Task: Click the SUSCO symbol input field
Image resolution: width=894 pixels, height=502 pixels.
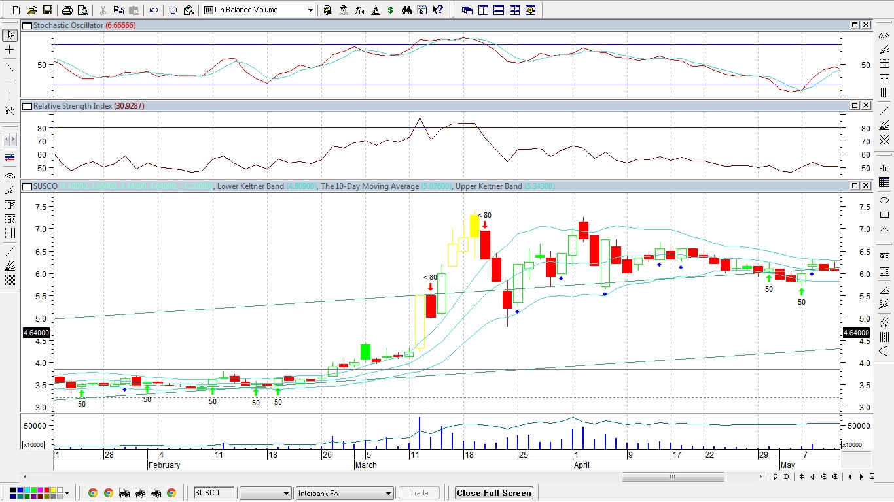Action: [x=214, y=493]
